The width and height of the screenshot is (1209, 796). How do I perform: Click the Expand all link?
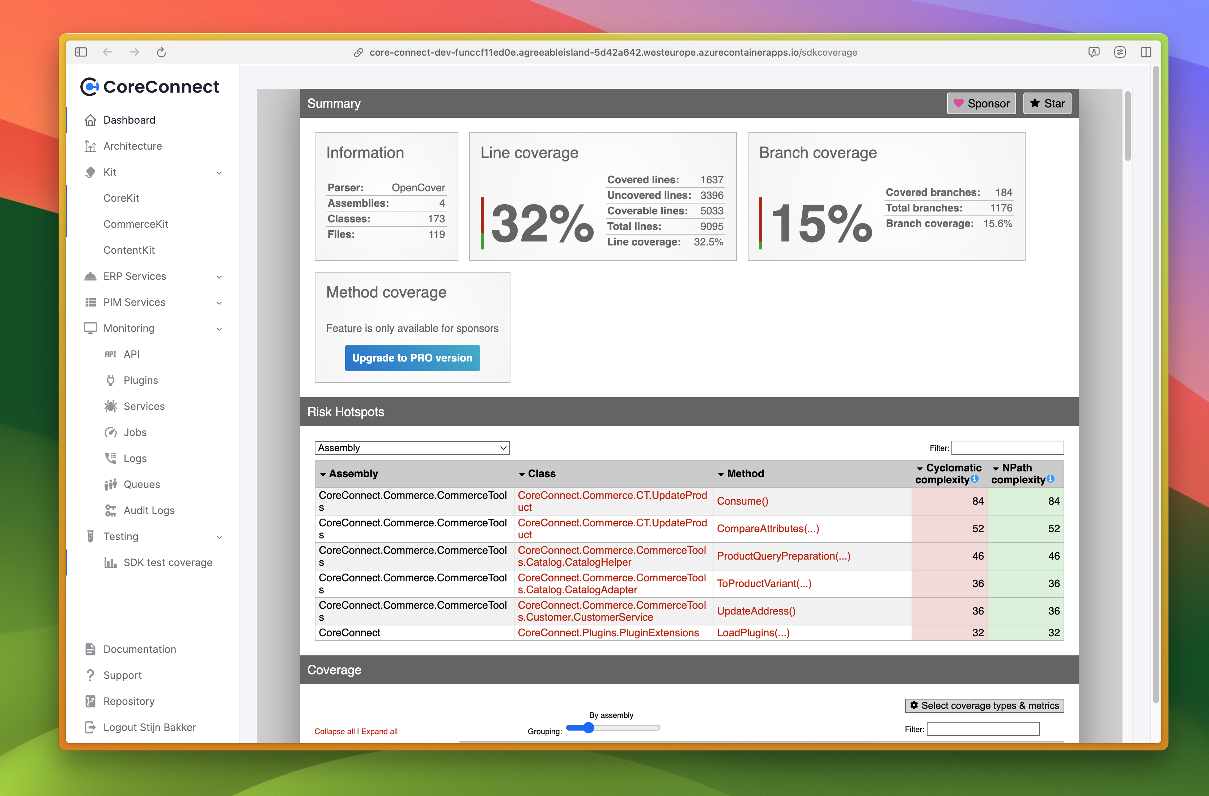(x=379, y=732)
